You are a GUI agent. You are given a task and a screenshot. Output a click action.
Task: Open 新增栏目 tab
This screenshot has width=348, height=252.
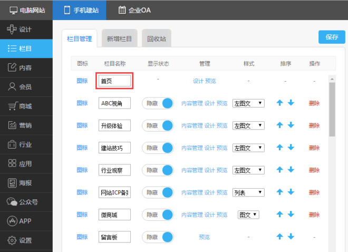(119, 38)
